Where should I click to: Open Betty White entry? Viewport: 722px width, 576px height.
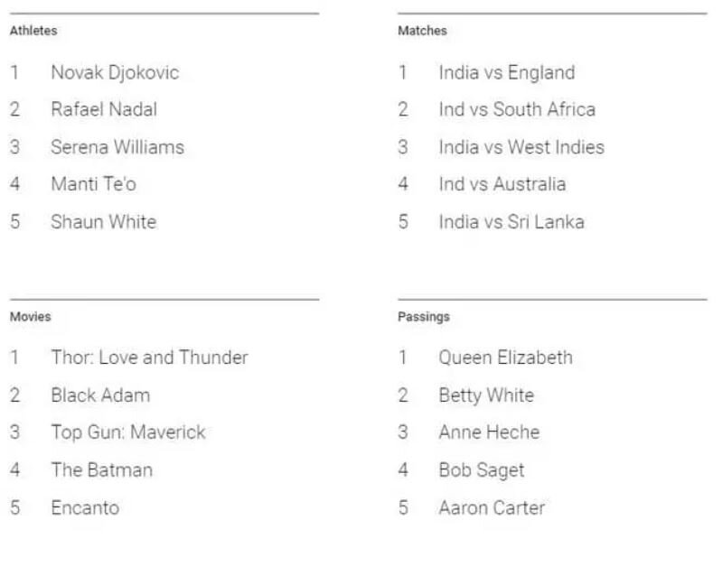click(486, 395)
